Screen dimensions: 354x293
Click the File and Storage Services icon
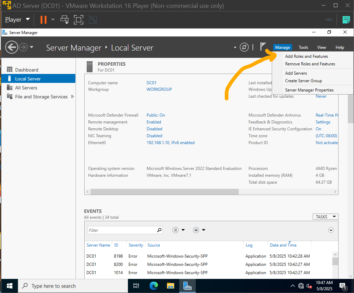tap(10, 96)
